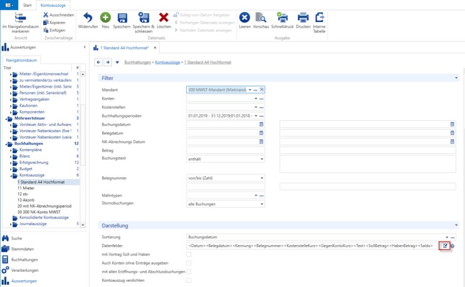Switch to the Start ribbon tab
The height and width of the screenshot is (287, 465).
click(x=27, y=5)
